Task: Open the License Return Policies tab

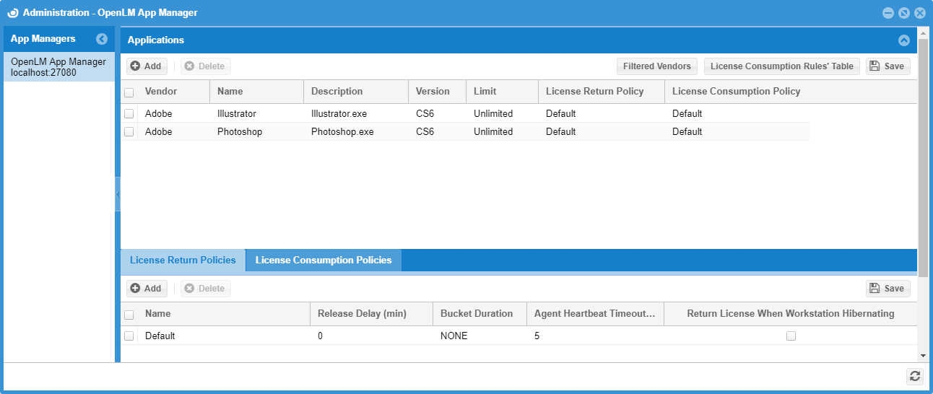Action: pyautogui.click(x=183, y=261)
